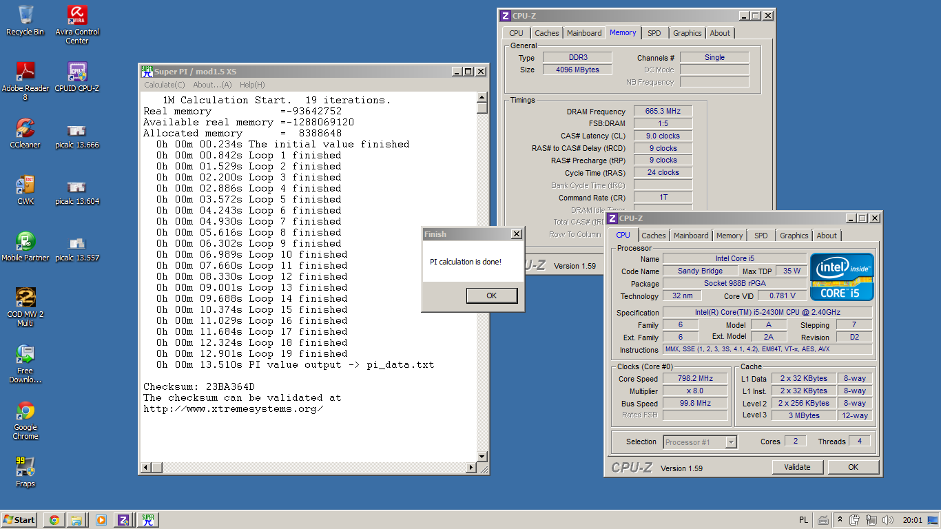Viewport: 941px width, 529px height.
Task: Open the Windows Start menu
Action: click(x=19, y=520)
